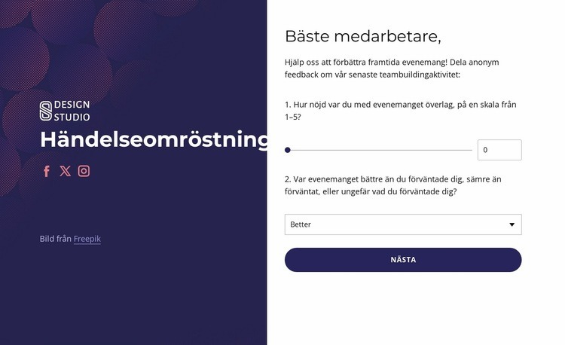Click the dropdown arrow on the Better select
The image size is (565, 345).
[512, 224]
